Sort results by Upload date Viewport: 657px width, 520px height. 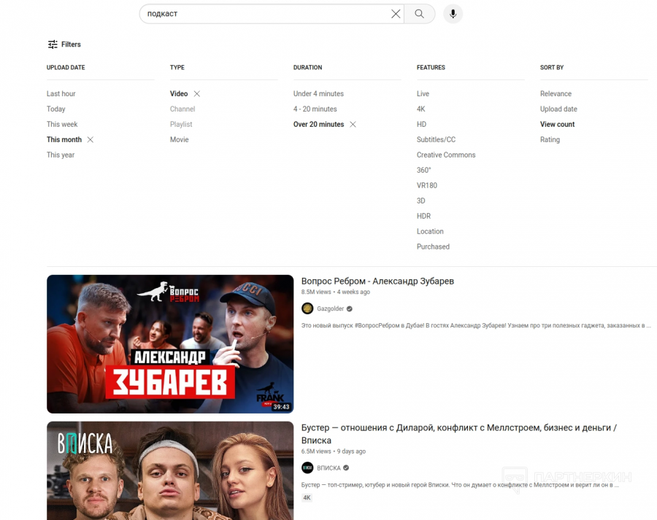click(558, 109)
